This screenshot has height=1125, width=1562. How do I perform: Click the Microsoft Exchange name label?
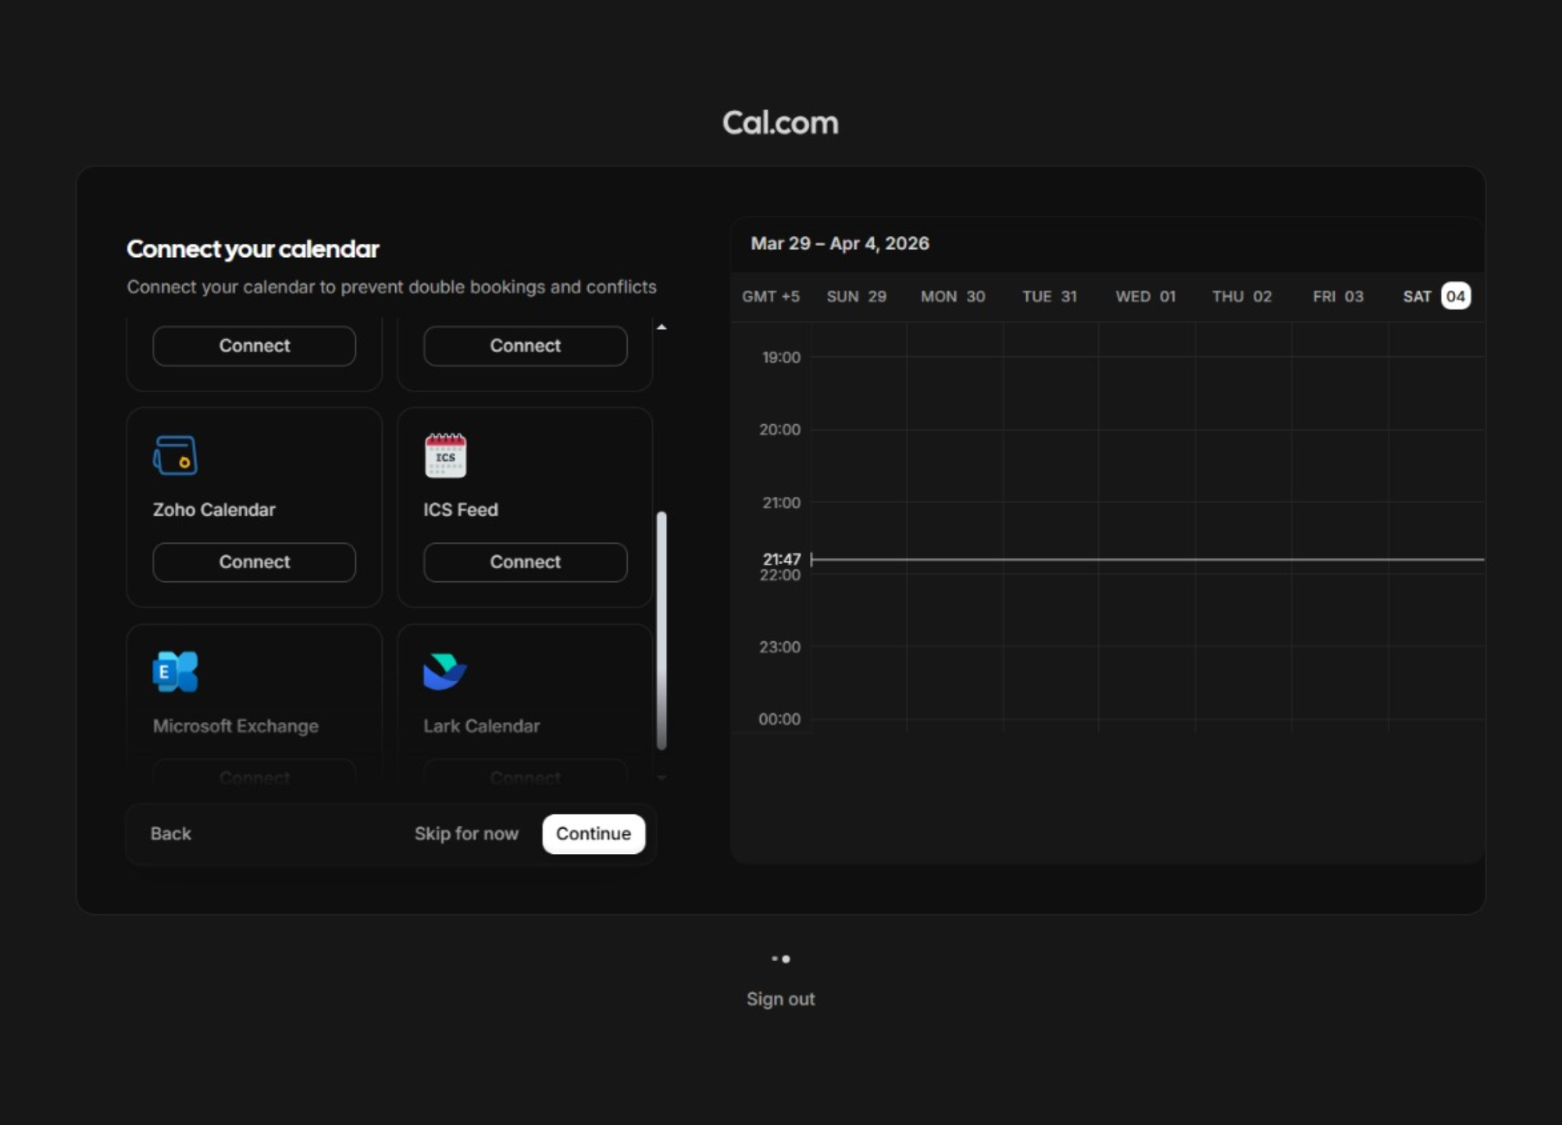coord(236,726)
